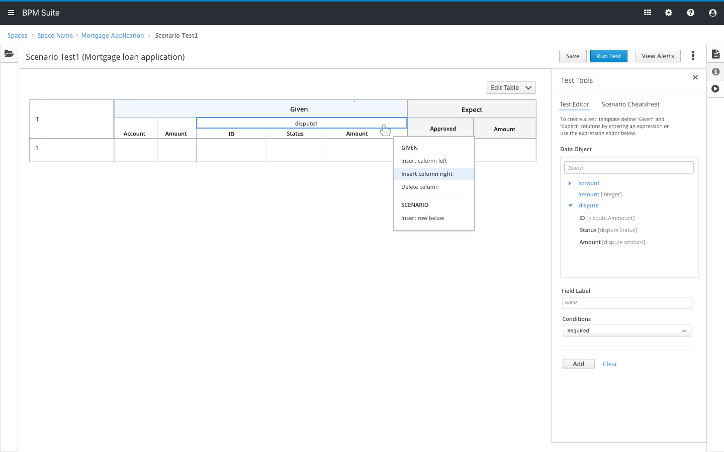Choose Insert column right from context menu
The image size is (724, 452).
point(427,174)
